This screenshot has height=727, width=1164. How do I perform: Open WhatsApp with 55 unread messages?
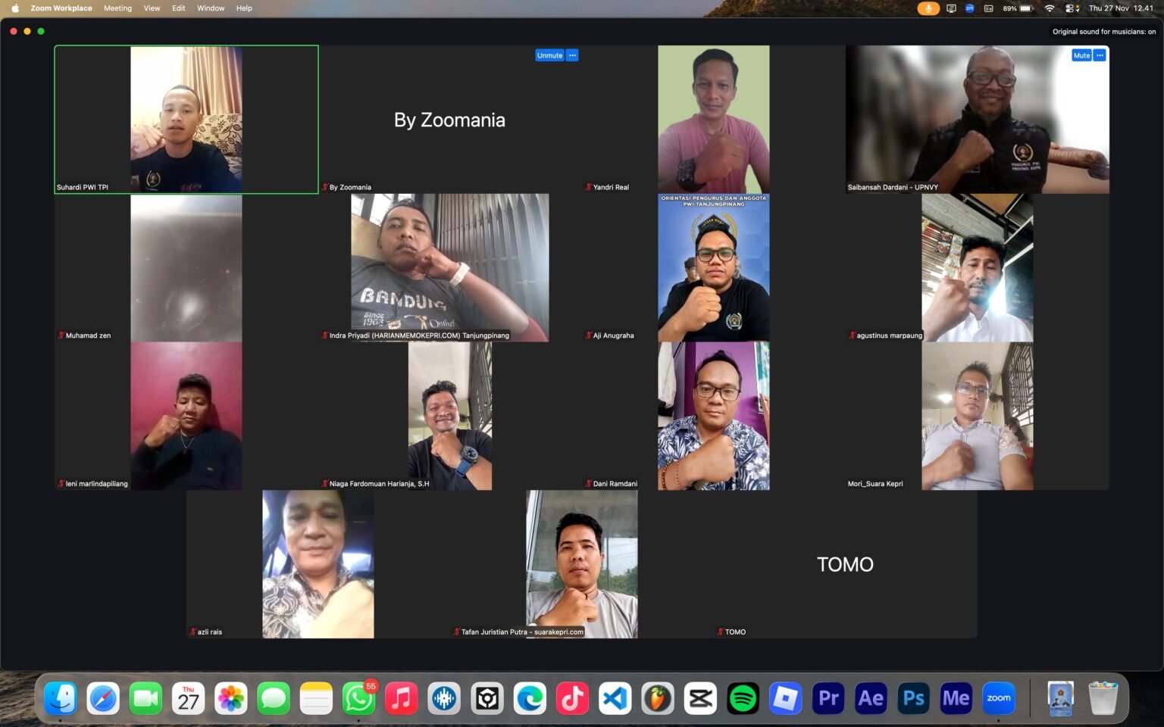tap(359, 697)
